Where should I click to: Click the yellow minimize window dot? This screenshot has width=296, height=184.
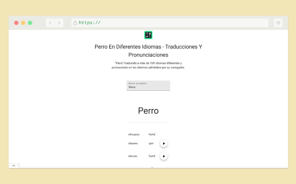click(23, 23)
